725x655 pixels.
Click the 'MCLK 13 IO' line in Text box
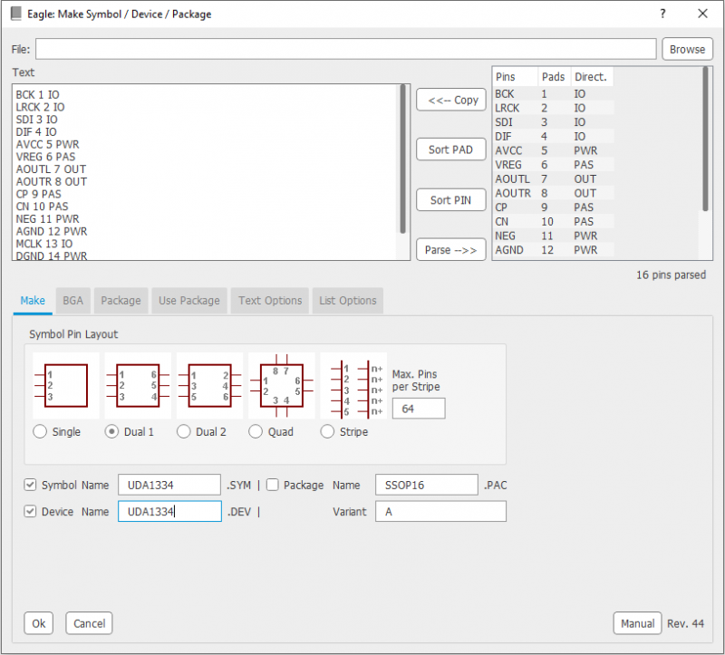[43, 244]
